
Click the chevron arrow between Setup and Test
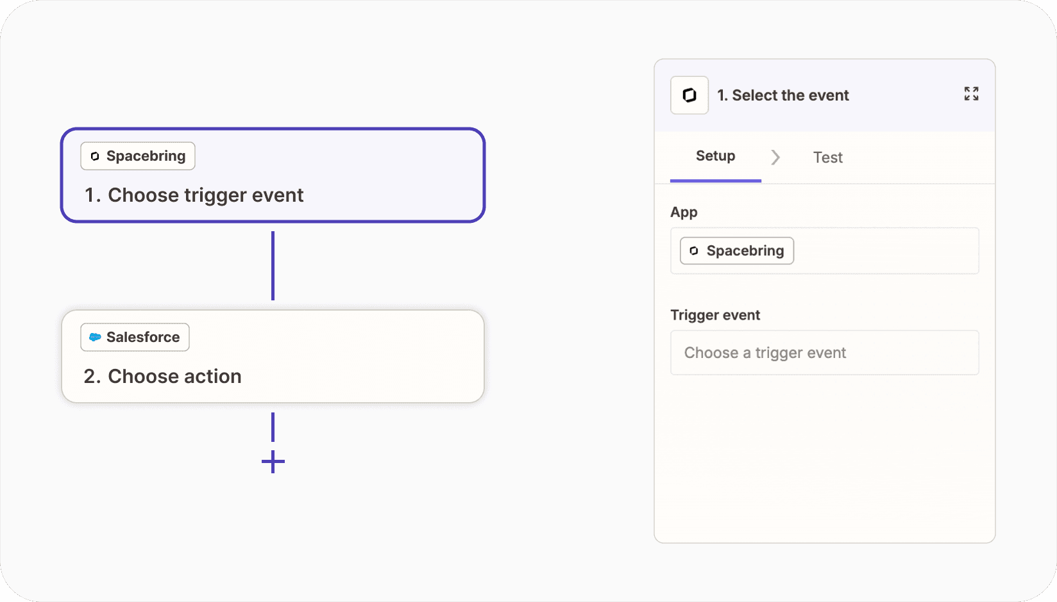(775, 158)
